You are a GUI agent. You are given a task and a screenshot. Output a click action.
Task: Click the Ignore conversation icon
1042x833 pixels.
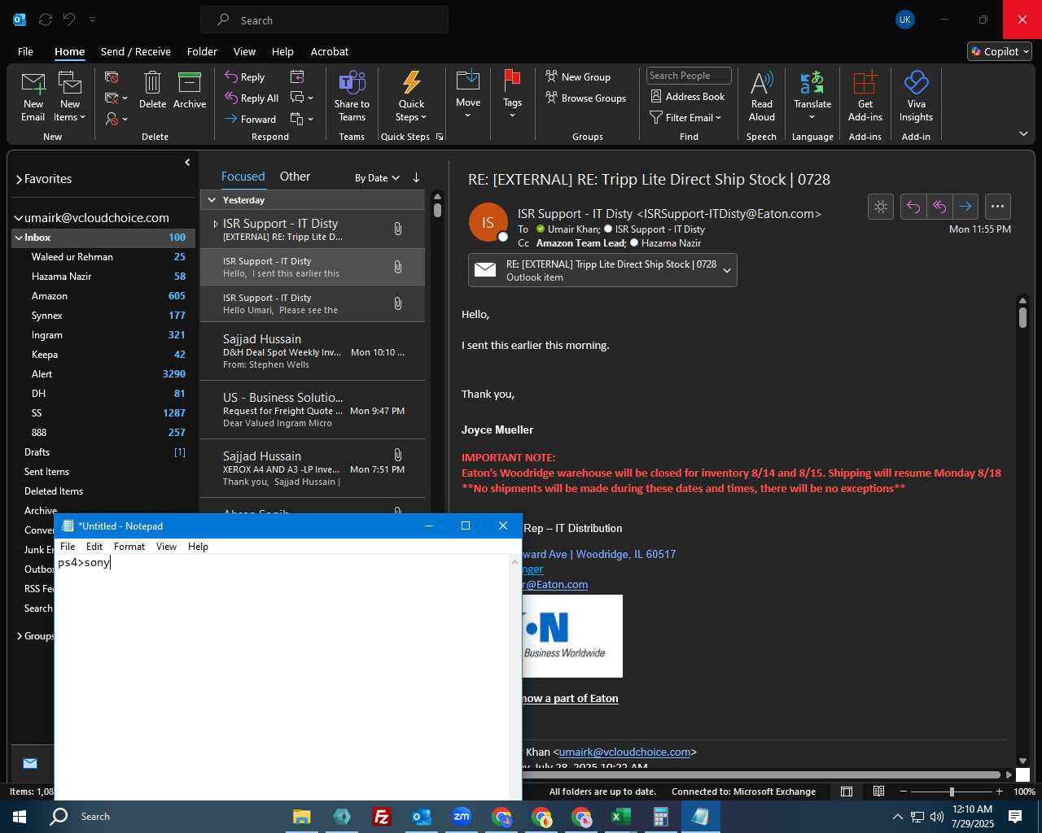(112, 77)
